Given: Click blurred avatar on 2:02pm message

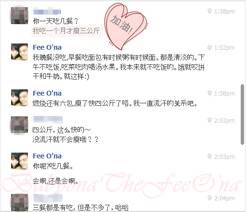Looking at the screenshot, I should click(x=19, y=125).
